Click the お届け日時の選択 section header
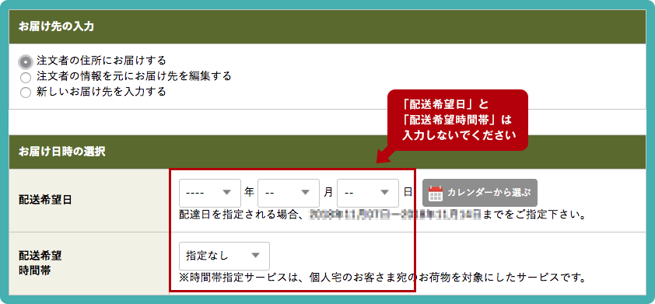Screen dimensions: 655x304 [x=327, y=151]
